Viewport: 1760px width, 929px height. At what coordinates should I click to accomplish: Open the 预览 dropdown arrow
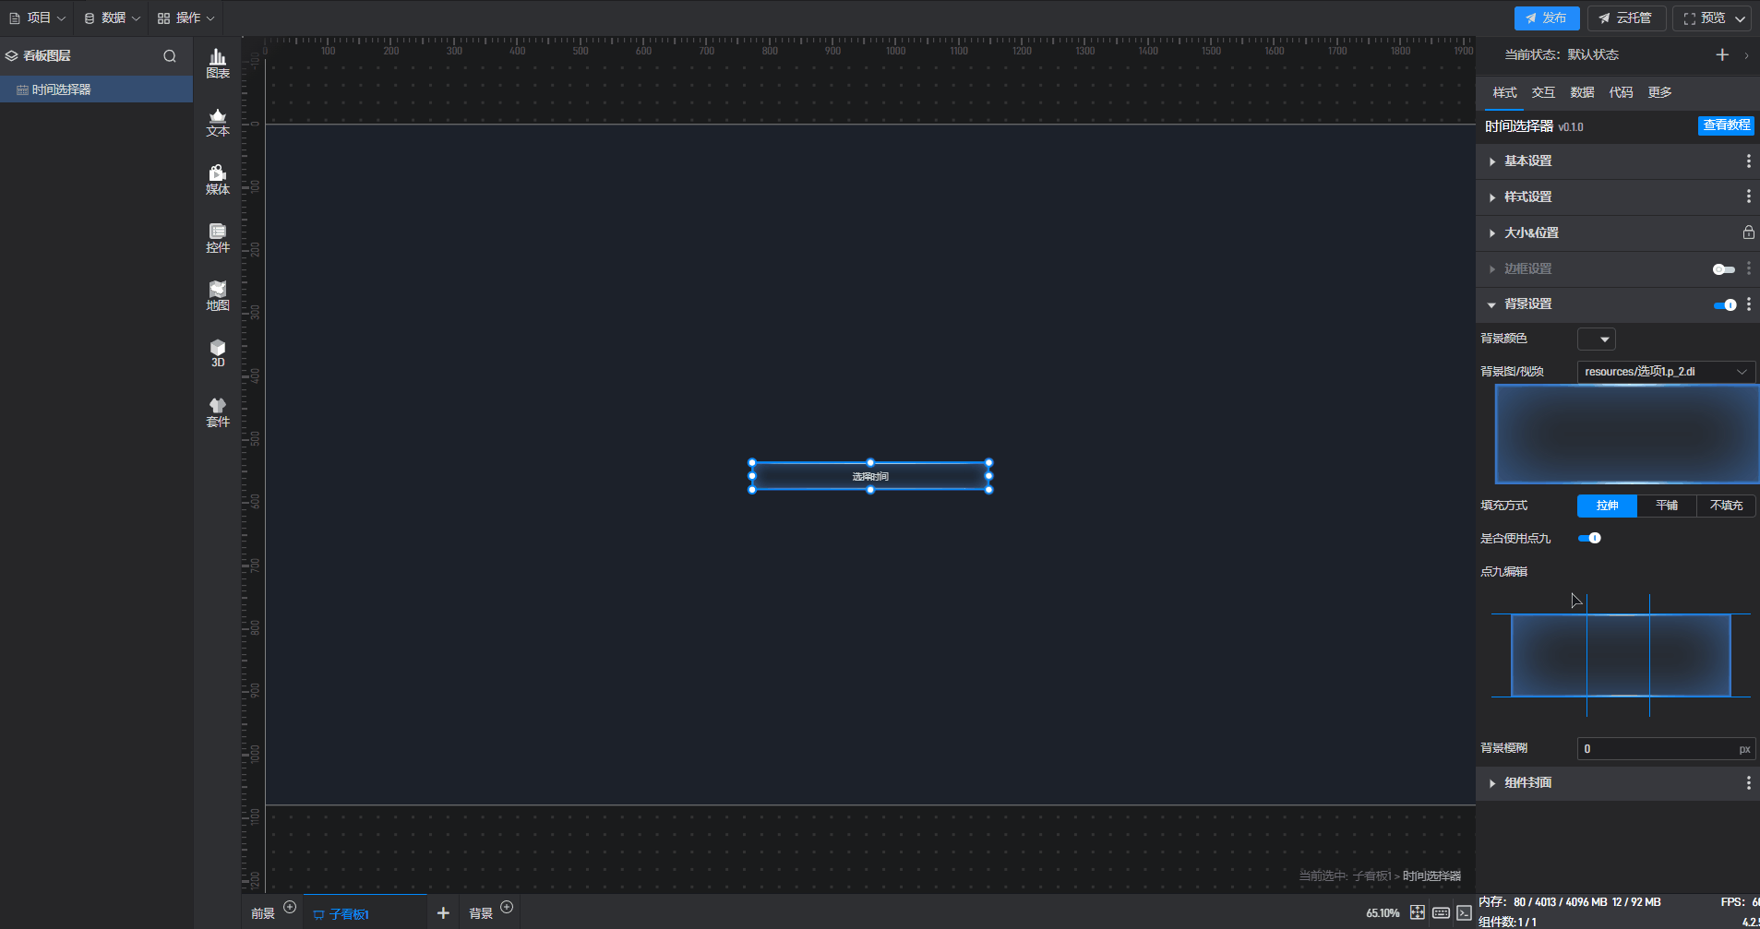[x=1740, y=18]
